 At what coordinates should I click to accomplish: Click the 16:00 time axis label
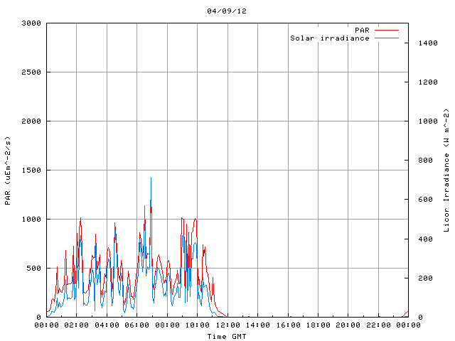[288, 325]
